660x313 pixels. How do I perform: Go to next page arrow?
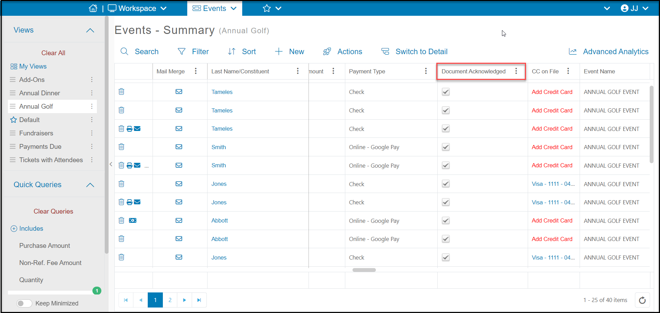pos(184,300)
